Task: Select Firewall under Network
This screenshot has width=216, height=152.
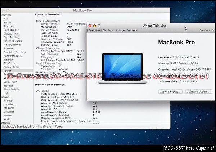Action: coord(8,100)
